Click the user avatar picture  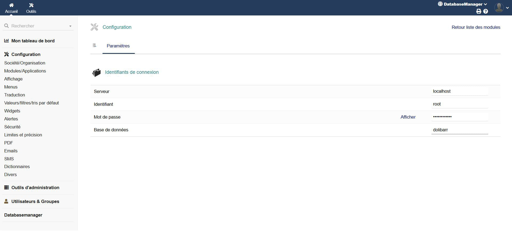[x=499, y=7]
